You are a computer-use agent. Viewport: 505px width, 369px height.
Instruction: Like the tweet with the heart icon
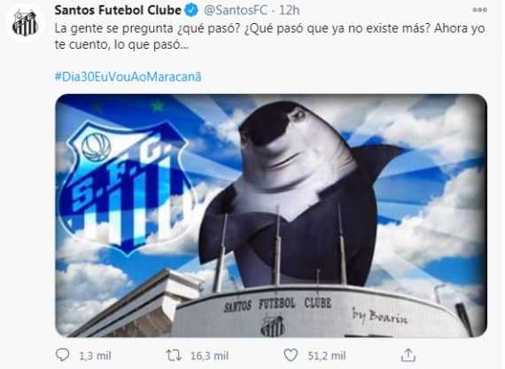coord(291,355)
